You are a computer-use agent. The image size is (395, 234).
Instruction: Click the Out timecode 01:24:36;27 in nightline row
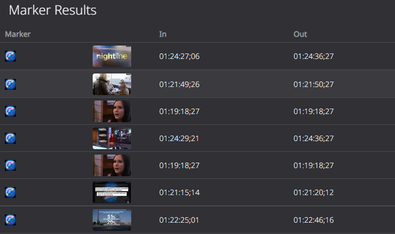coord(314,56)
